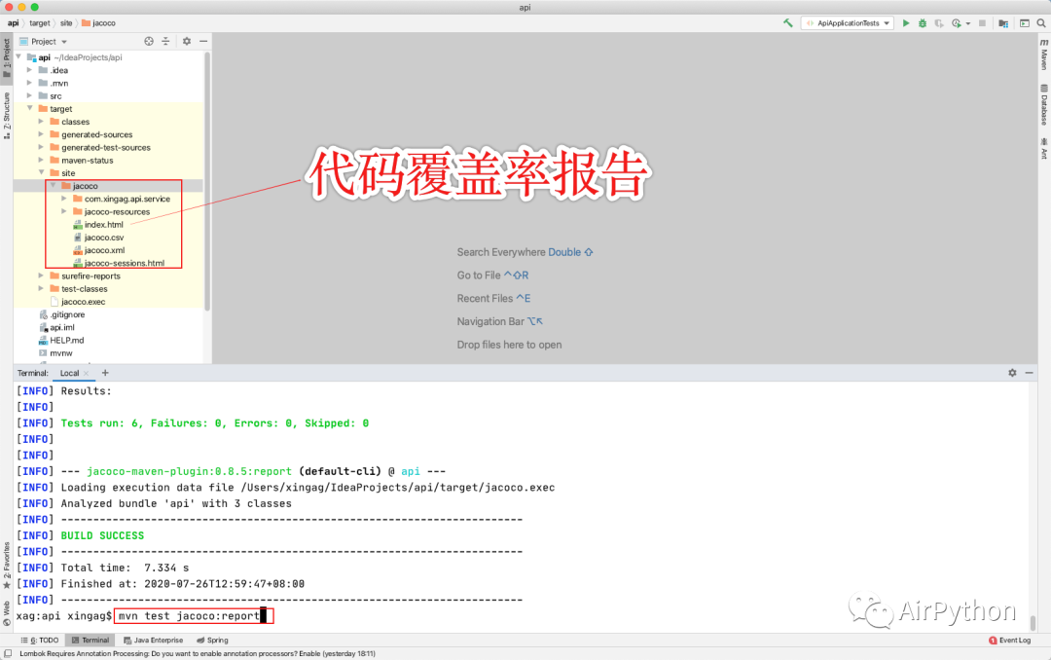Open the Database tool window
The height and width of the screenshot is (660, 1051).
pos(1044,104)
